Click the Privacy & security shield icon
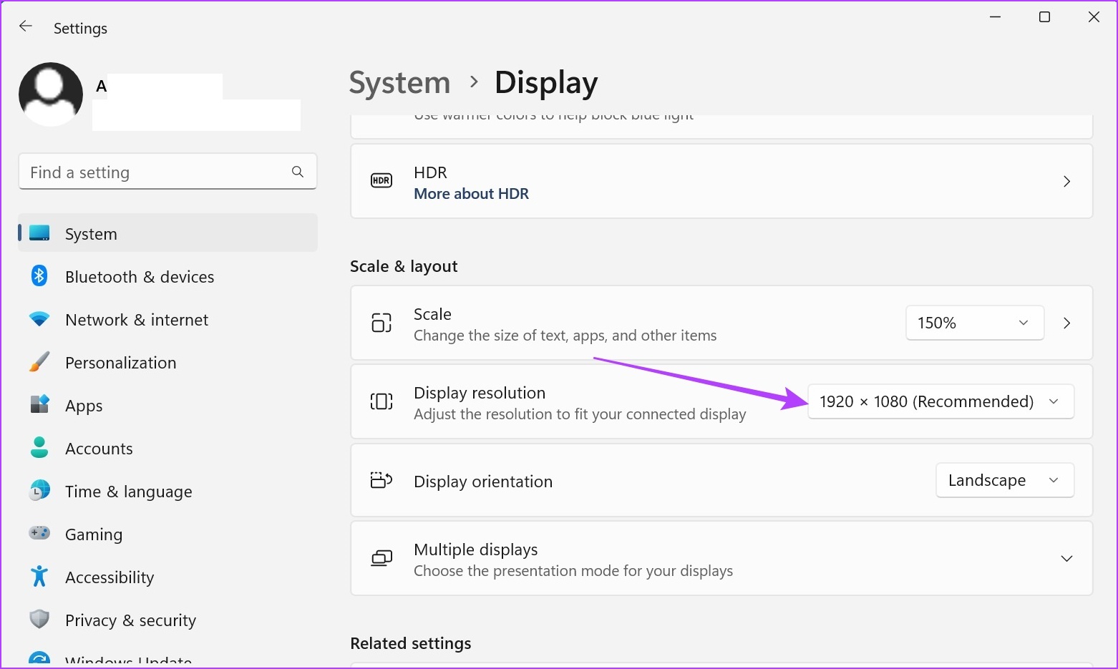This screenshot has height=669, width=1118. click(x=39, y=619)
